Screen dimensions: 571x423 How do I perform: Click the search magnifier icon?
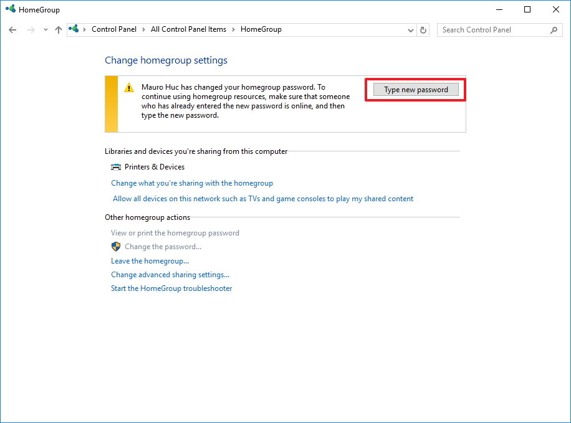pyautogui.click(x=554, y=29)
